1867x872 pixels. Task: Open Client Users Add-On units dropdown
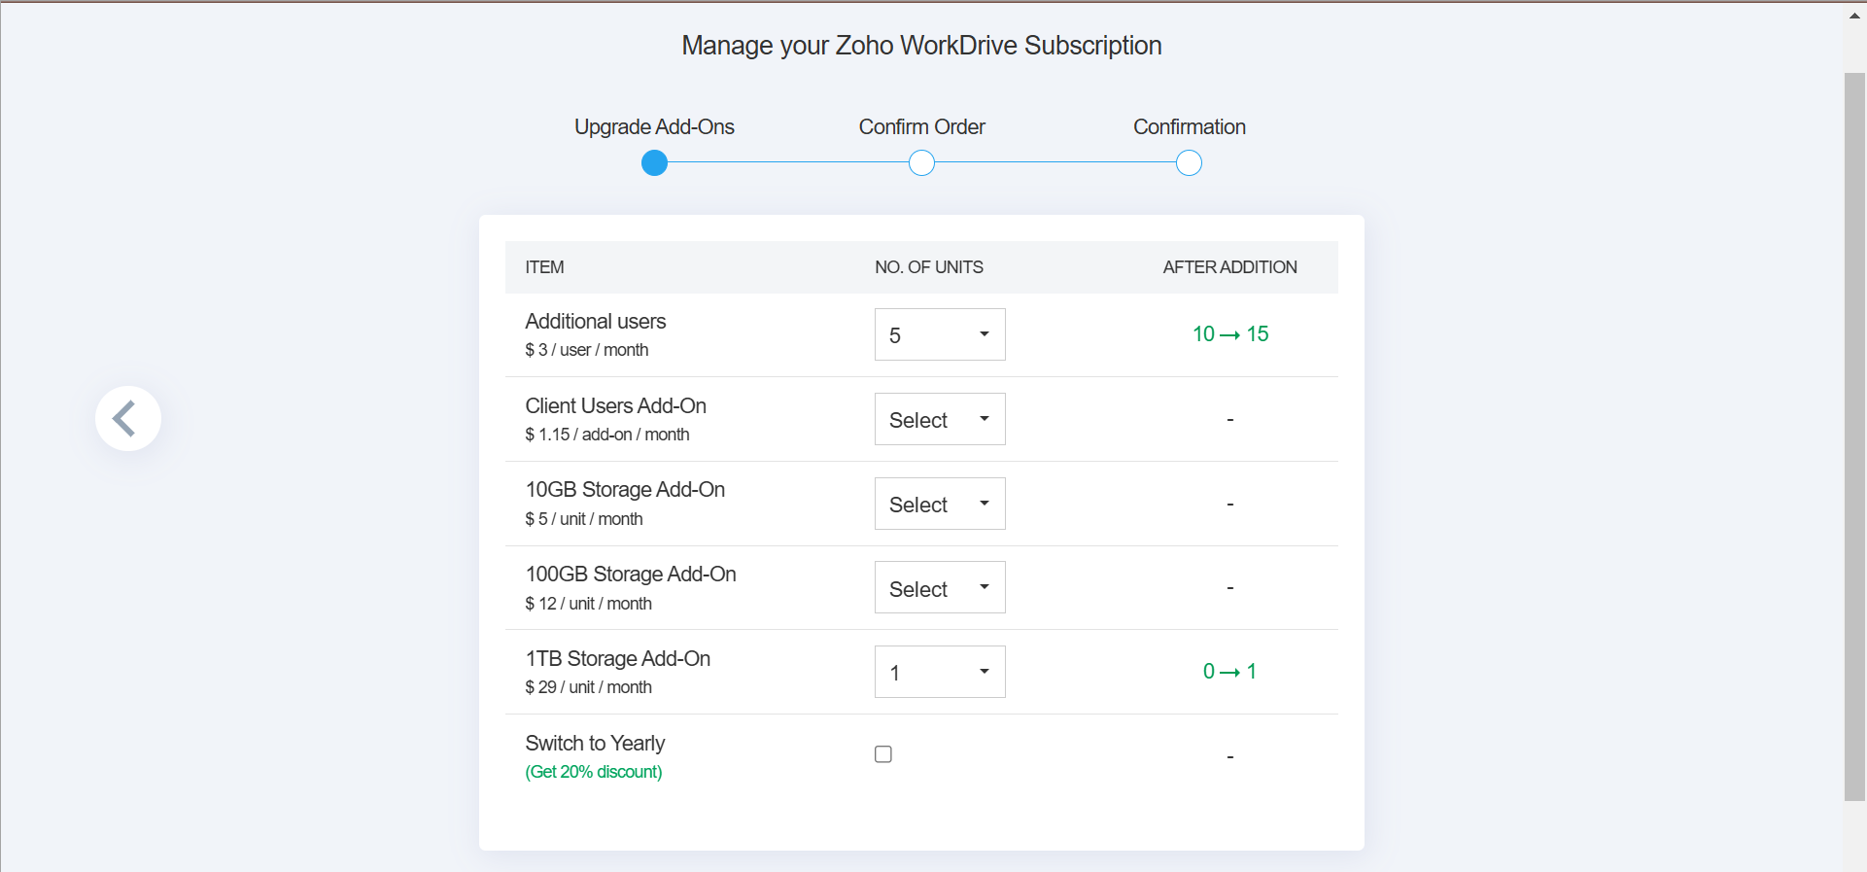click(x=939, y=419)
